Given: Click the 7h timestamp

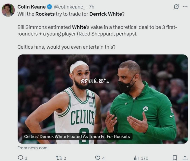Looking at the screenshot, I should click(92, 7).
